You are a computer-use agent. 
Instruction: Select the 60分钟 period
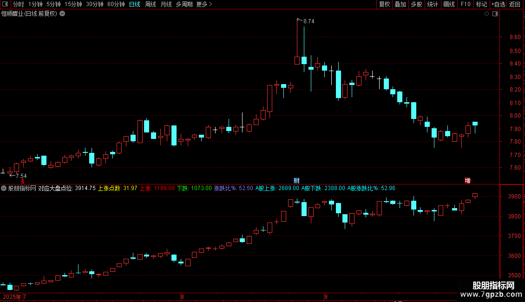[116, 4]
